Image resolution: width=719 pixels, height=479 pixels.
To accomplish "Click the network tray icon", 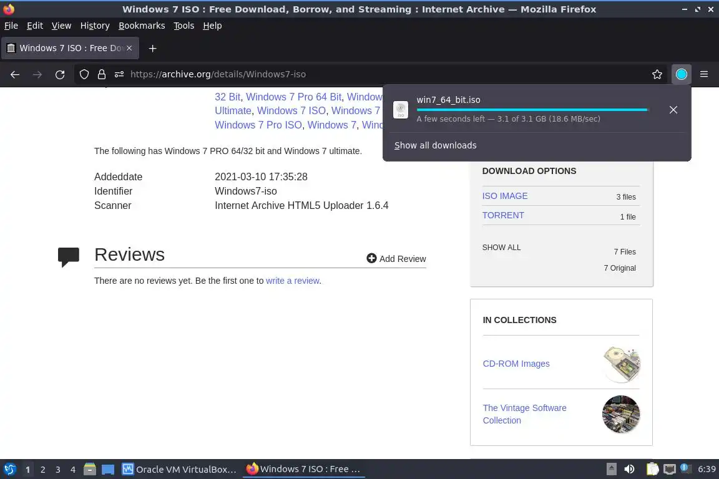I will [670, 469].
